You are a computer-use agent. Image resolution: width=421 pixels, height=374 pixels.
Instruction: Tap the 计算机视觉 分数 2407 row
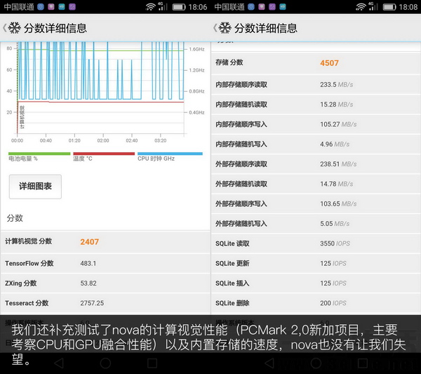click(x=105, y=241)
